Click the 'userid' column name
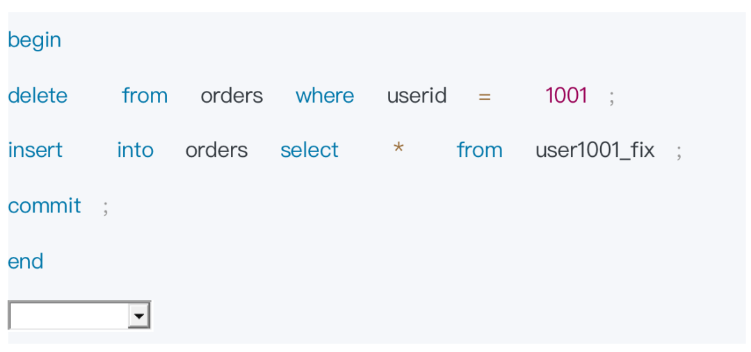This screenshot has height=352, width=751. click(417, 95)
